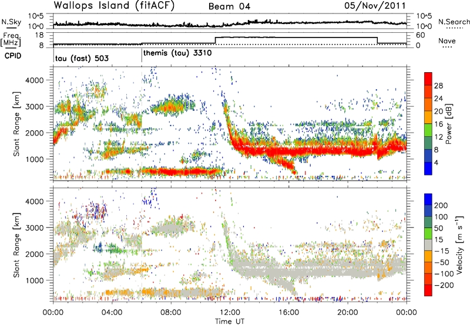Click the noise sky trace line plot
470x325 pixels.
(x=230, y=23)
